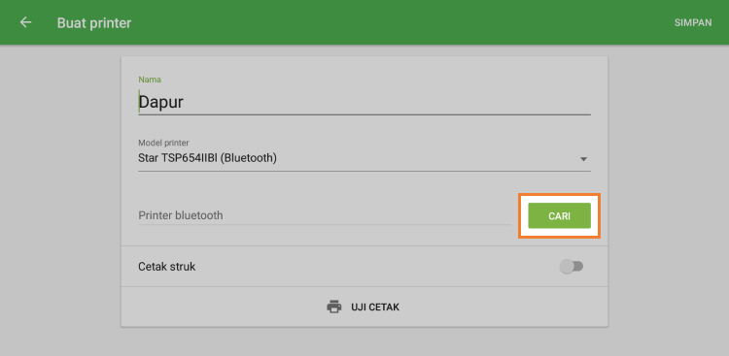Click the Printer bluetooth input field
The width and height of the screenshot is (729, 356).
(x=324, y=215)
